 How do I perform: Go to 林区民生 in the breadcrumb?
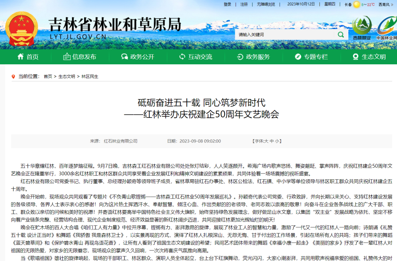pos(90,77)
